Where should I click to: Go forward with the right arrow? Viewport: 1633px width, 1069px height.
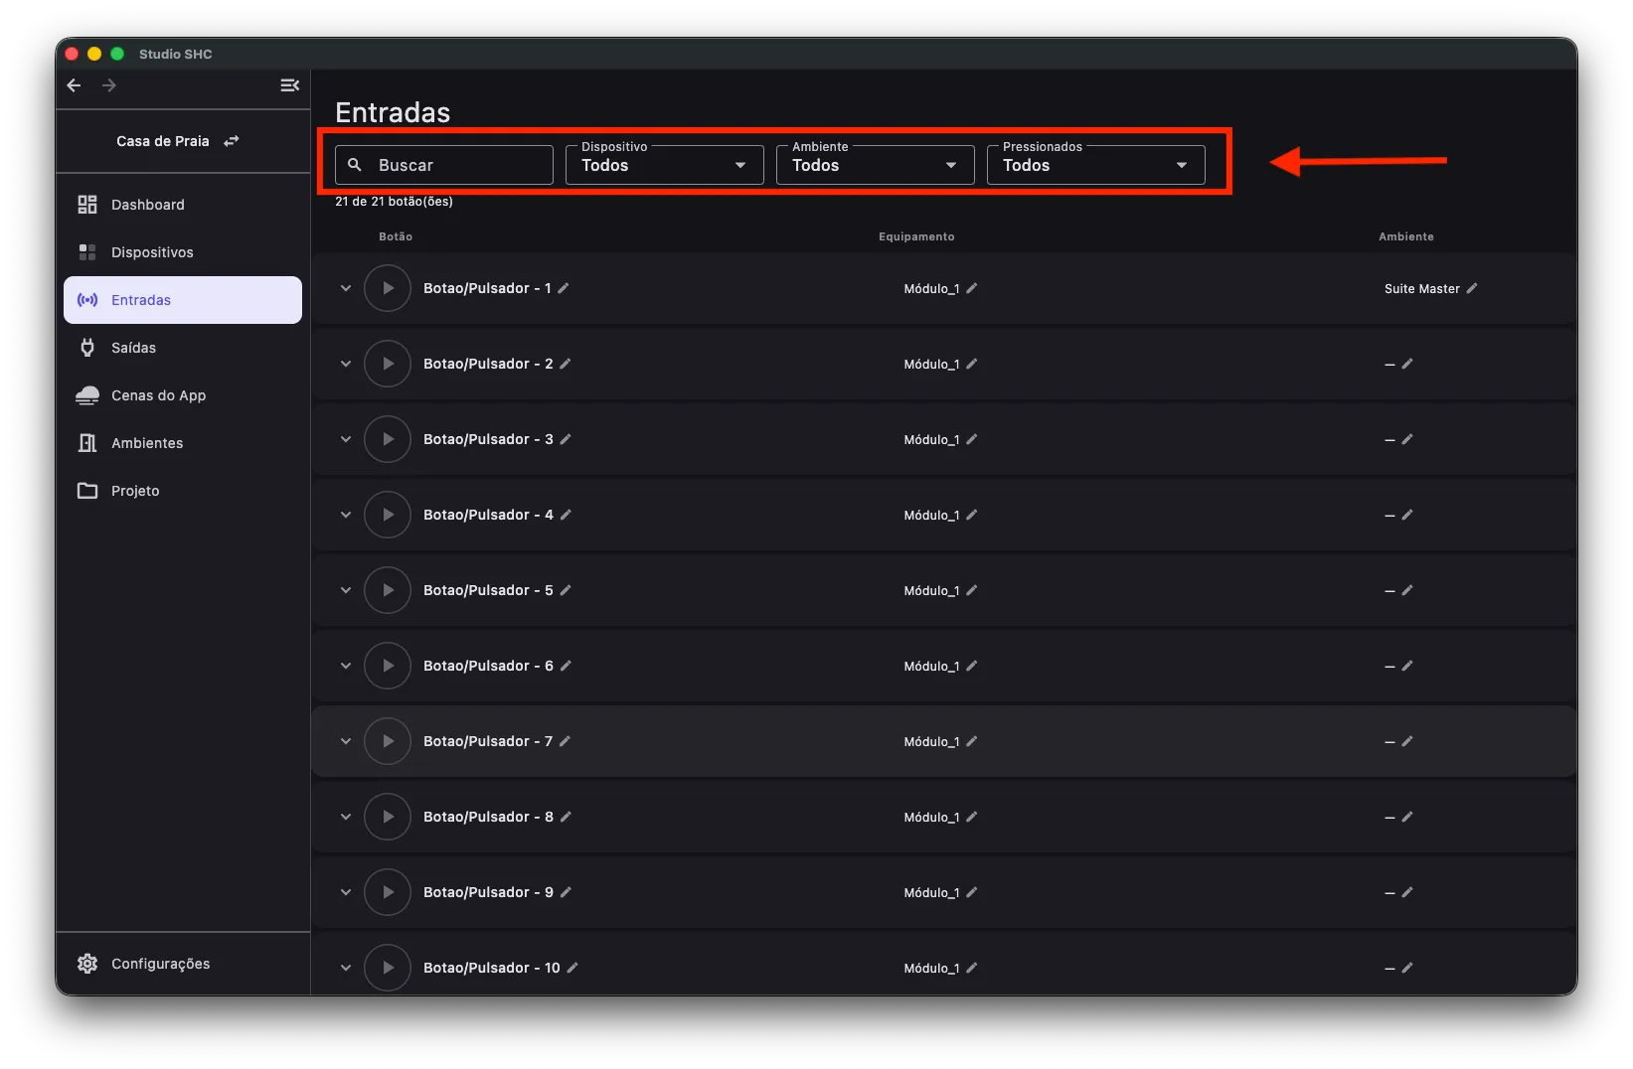click(x=109, y=85)
